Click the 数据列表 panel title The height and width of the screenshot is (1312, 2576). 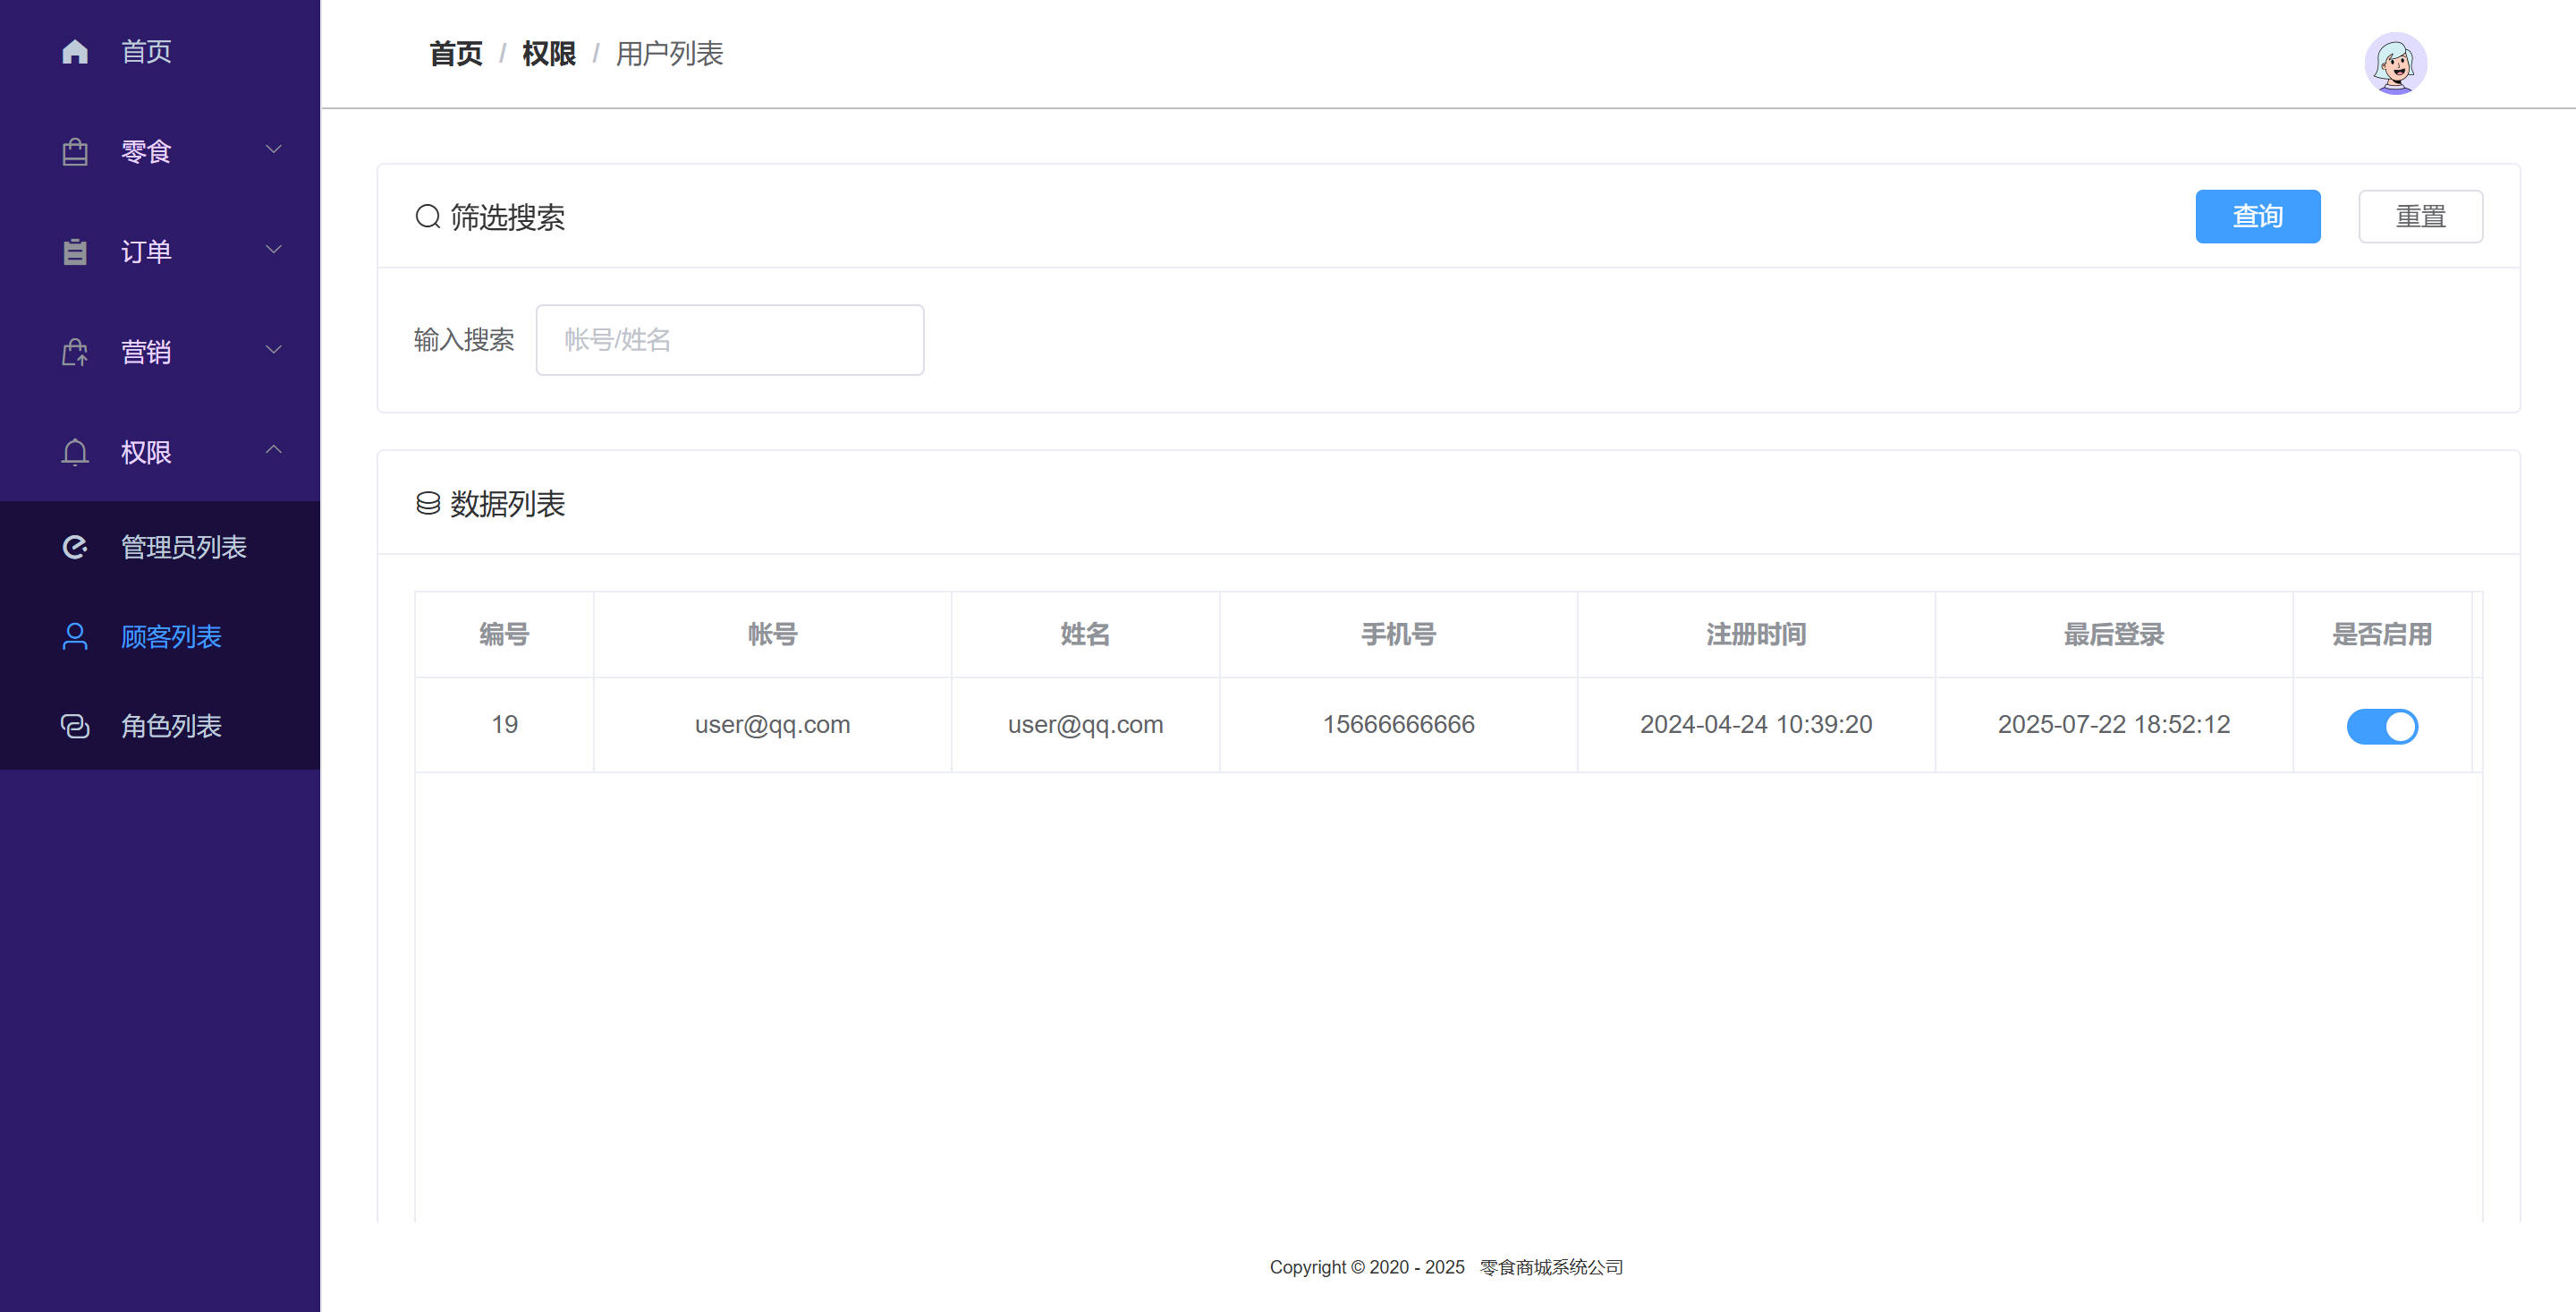point(507,505)
